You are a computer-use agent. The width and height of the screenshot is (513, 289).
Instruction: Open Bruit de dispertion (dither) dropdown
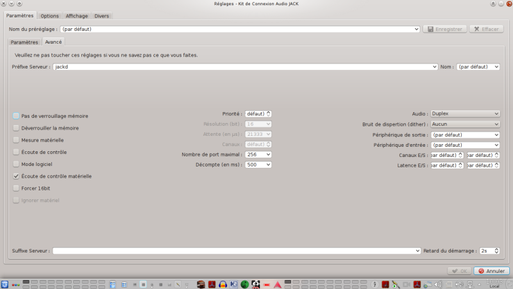(465, 124)
